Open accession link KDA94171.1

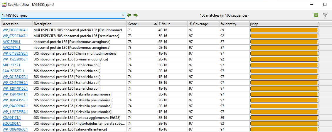12,117
